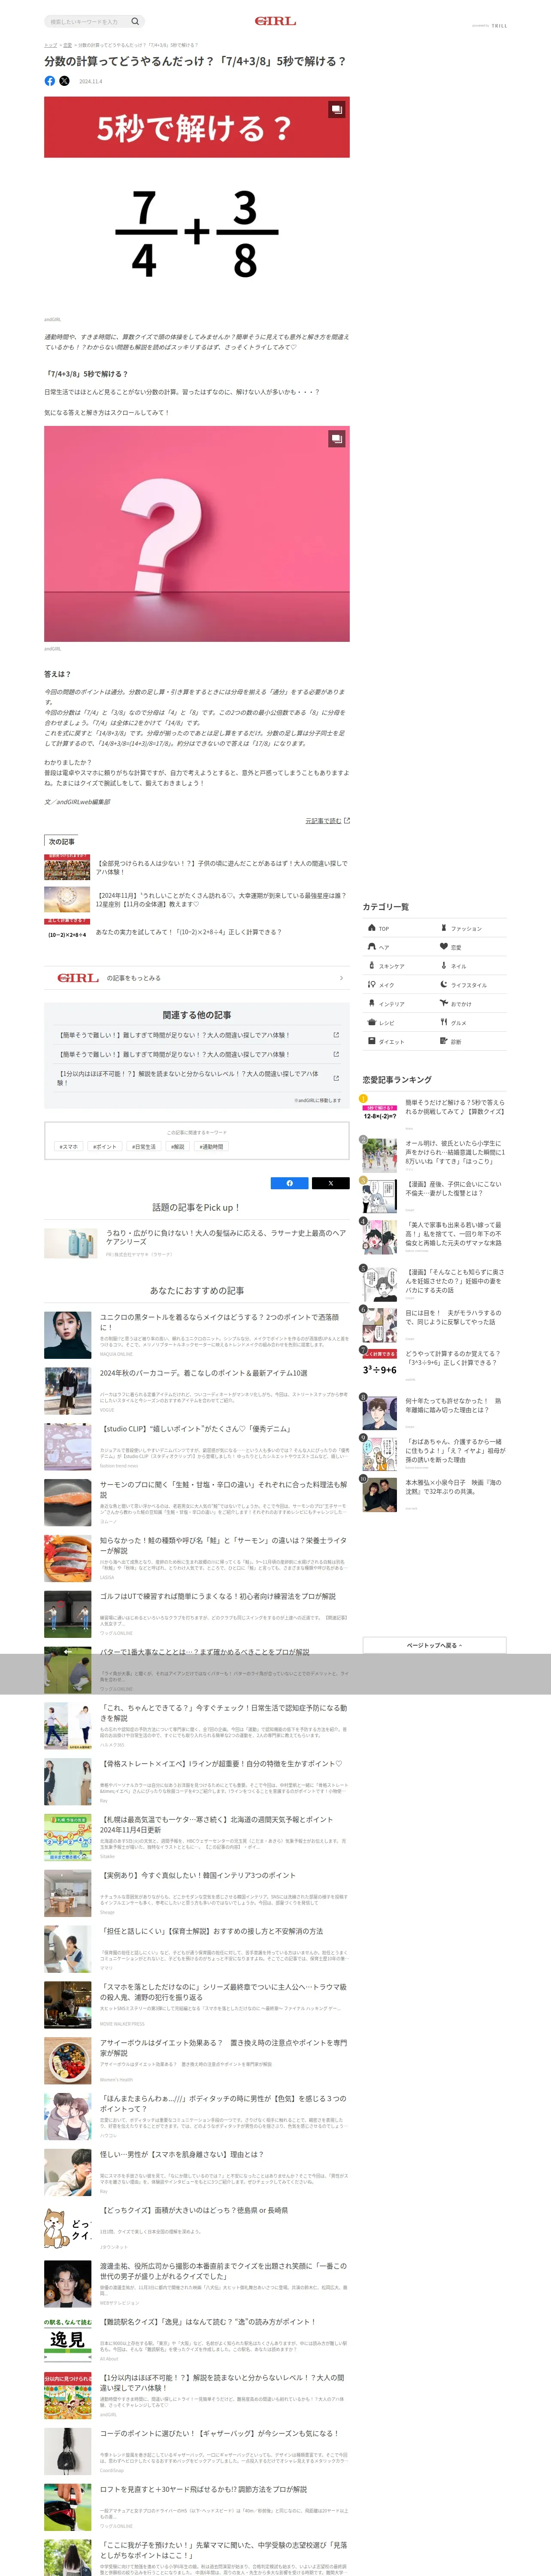Expand andGIRL の記事をもっとみる chevron
The height and width of the screenshot is (2576, 551).
341,978
